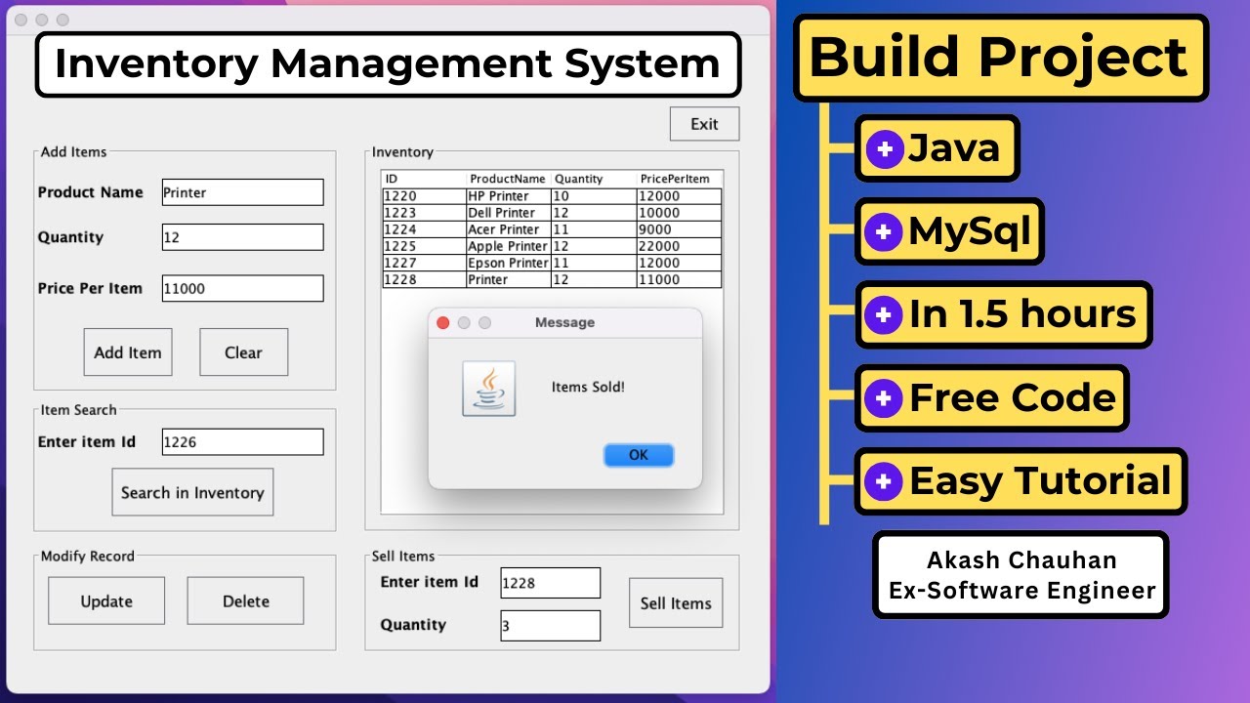Focus the Price Per Item field
This screenshot has width=1250, height=703.
pyautogui.click(x=242, y=288)
